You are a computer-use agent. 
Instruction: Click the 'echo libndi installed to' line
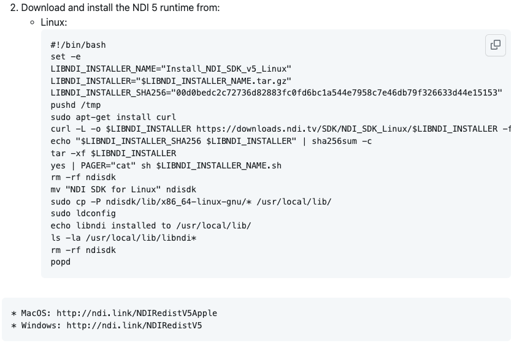(x=151, y=225)
